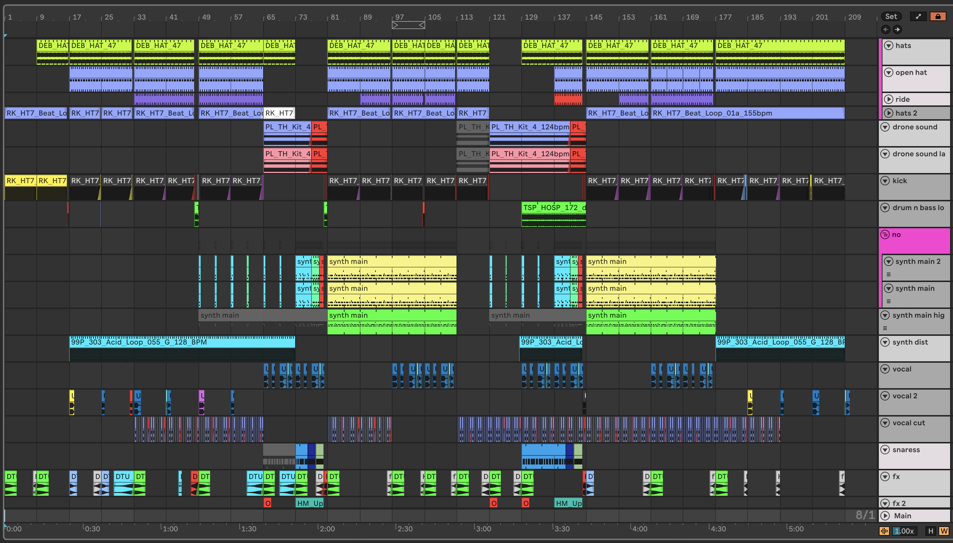Select the snaress track name
The width and height of the screenshot is (953, 543).
pyautogui.click(x=906, y=449)
